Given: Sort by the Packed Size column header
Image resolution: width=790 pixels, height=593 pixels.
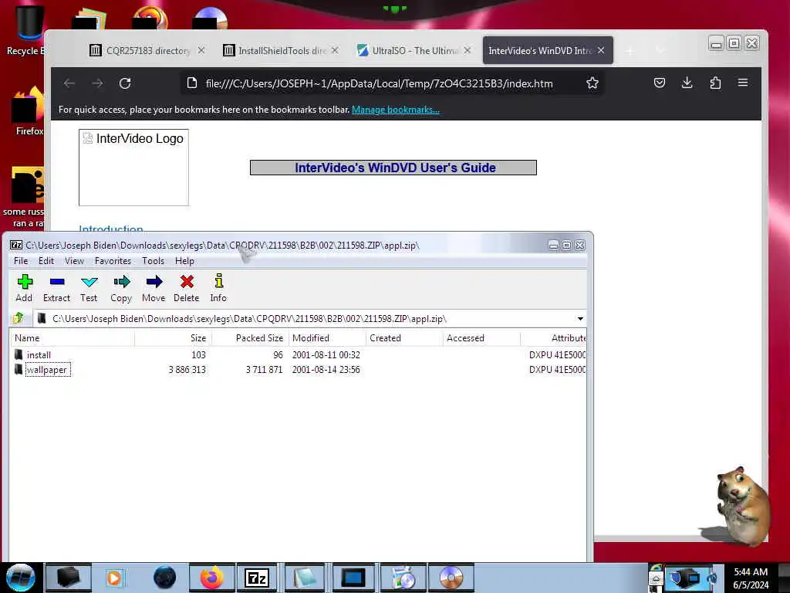Looking at the screenshot, I should pyautogui.click(x=250, y=338).
